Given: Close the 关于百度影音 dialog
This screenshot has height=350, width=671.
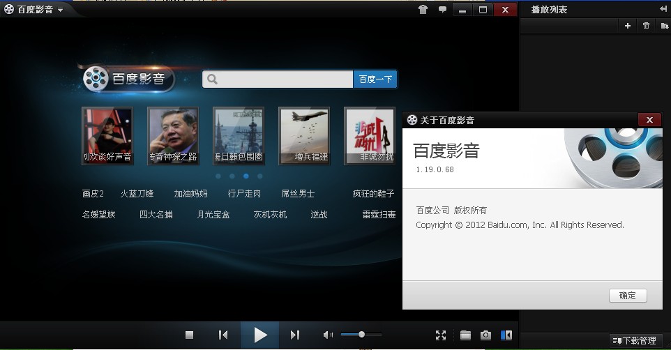Looking at the screenshot, I should 649,120.
